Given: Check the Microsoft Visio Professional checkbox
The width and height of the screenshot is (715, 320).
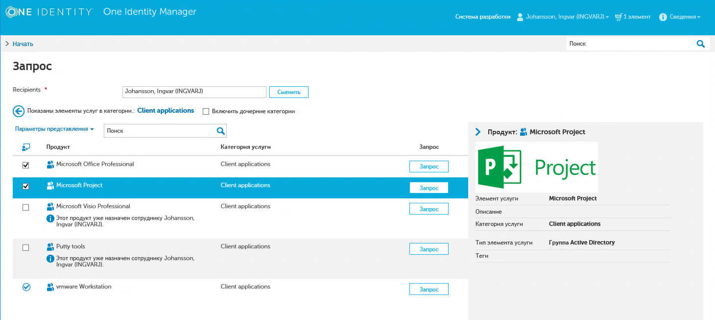Looking at the screenshot, I should pos(26,207).
